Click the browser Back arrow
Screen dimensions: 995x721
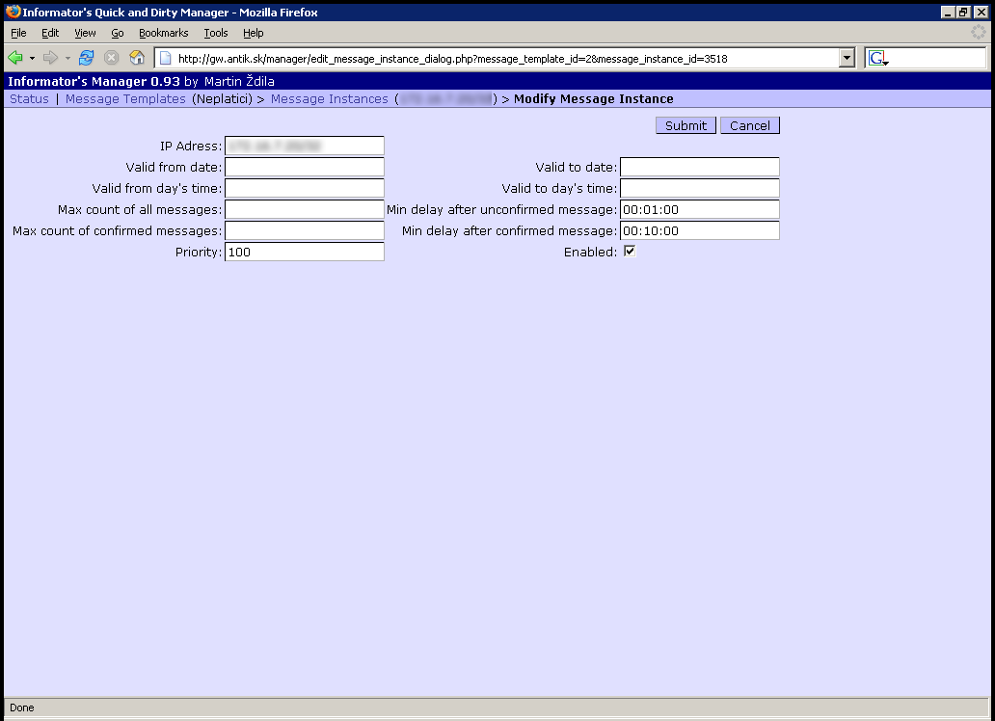pyautogui.click(x=15, y=58)
